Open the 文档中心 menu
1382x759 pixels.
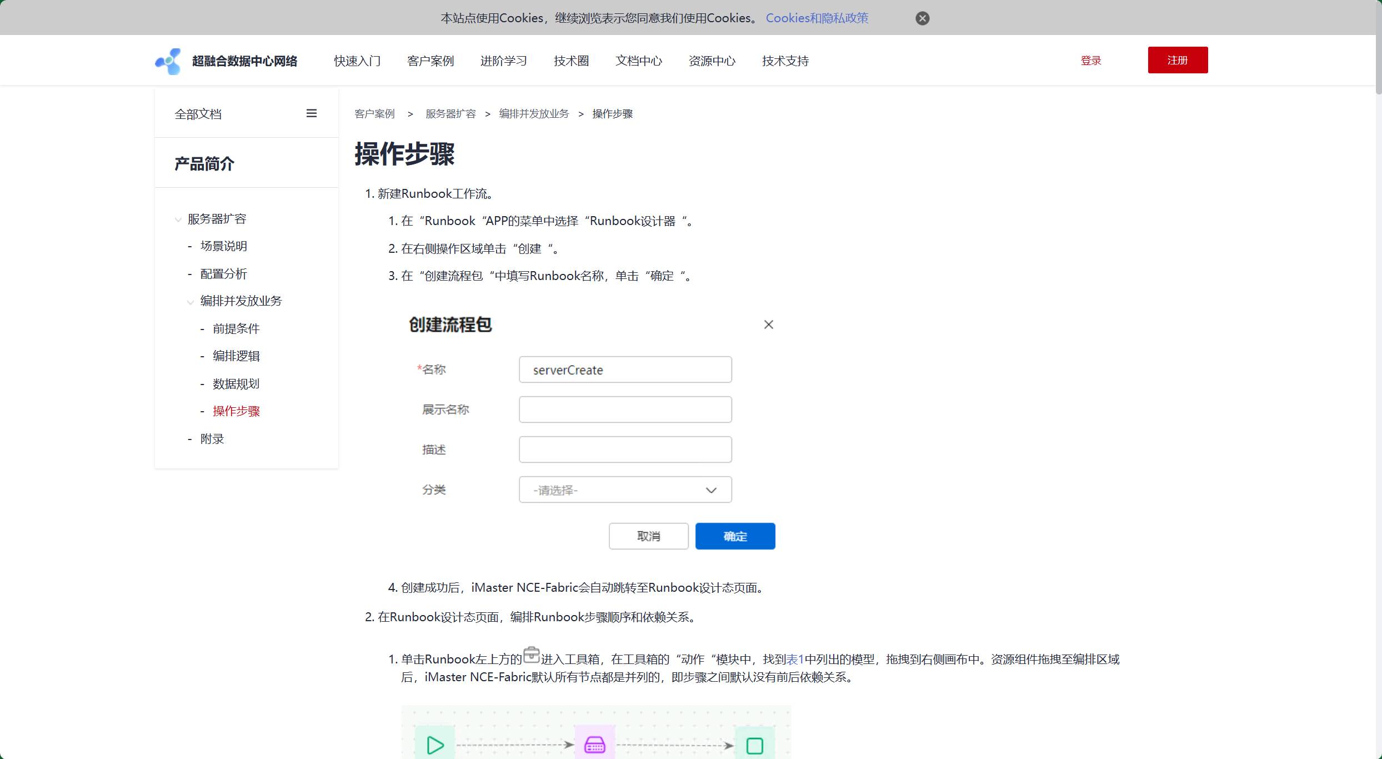(639, 61)
